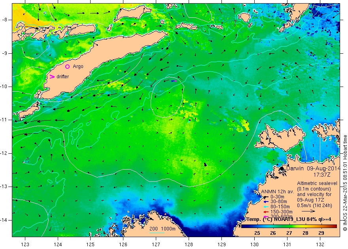Click the '30-80m' depth label
The height and width of the screenshot is (249, 348).
click(x=278, y=202)
